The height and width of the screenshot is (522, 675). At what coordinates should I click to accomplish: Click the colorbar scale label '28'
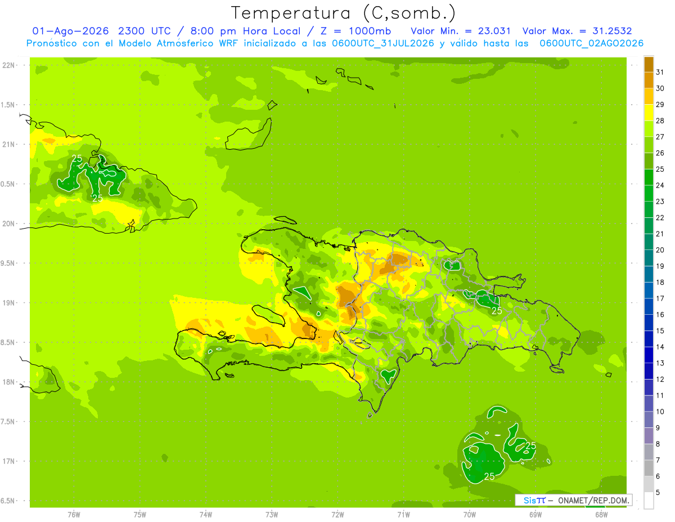tap(660, 121)
